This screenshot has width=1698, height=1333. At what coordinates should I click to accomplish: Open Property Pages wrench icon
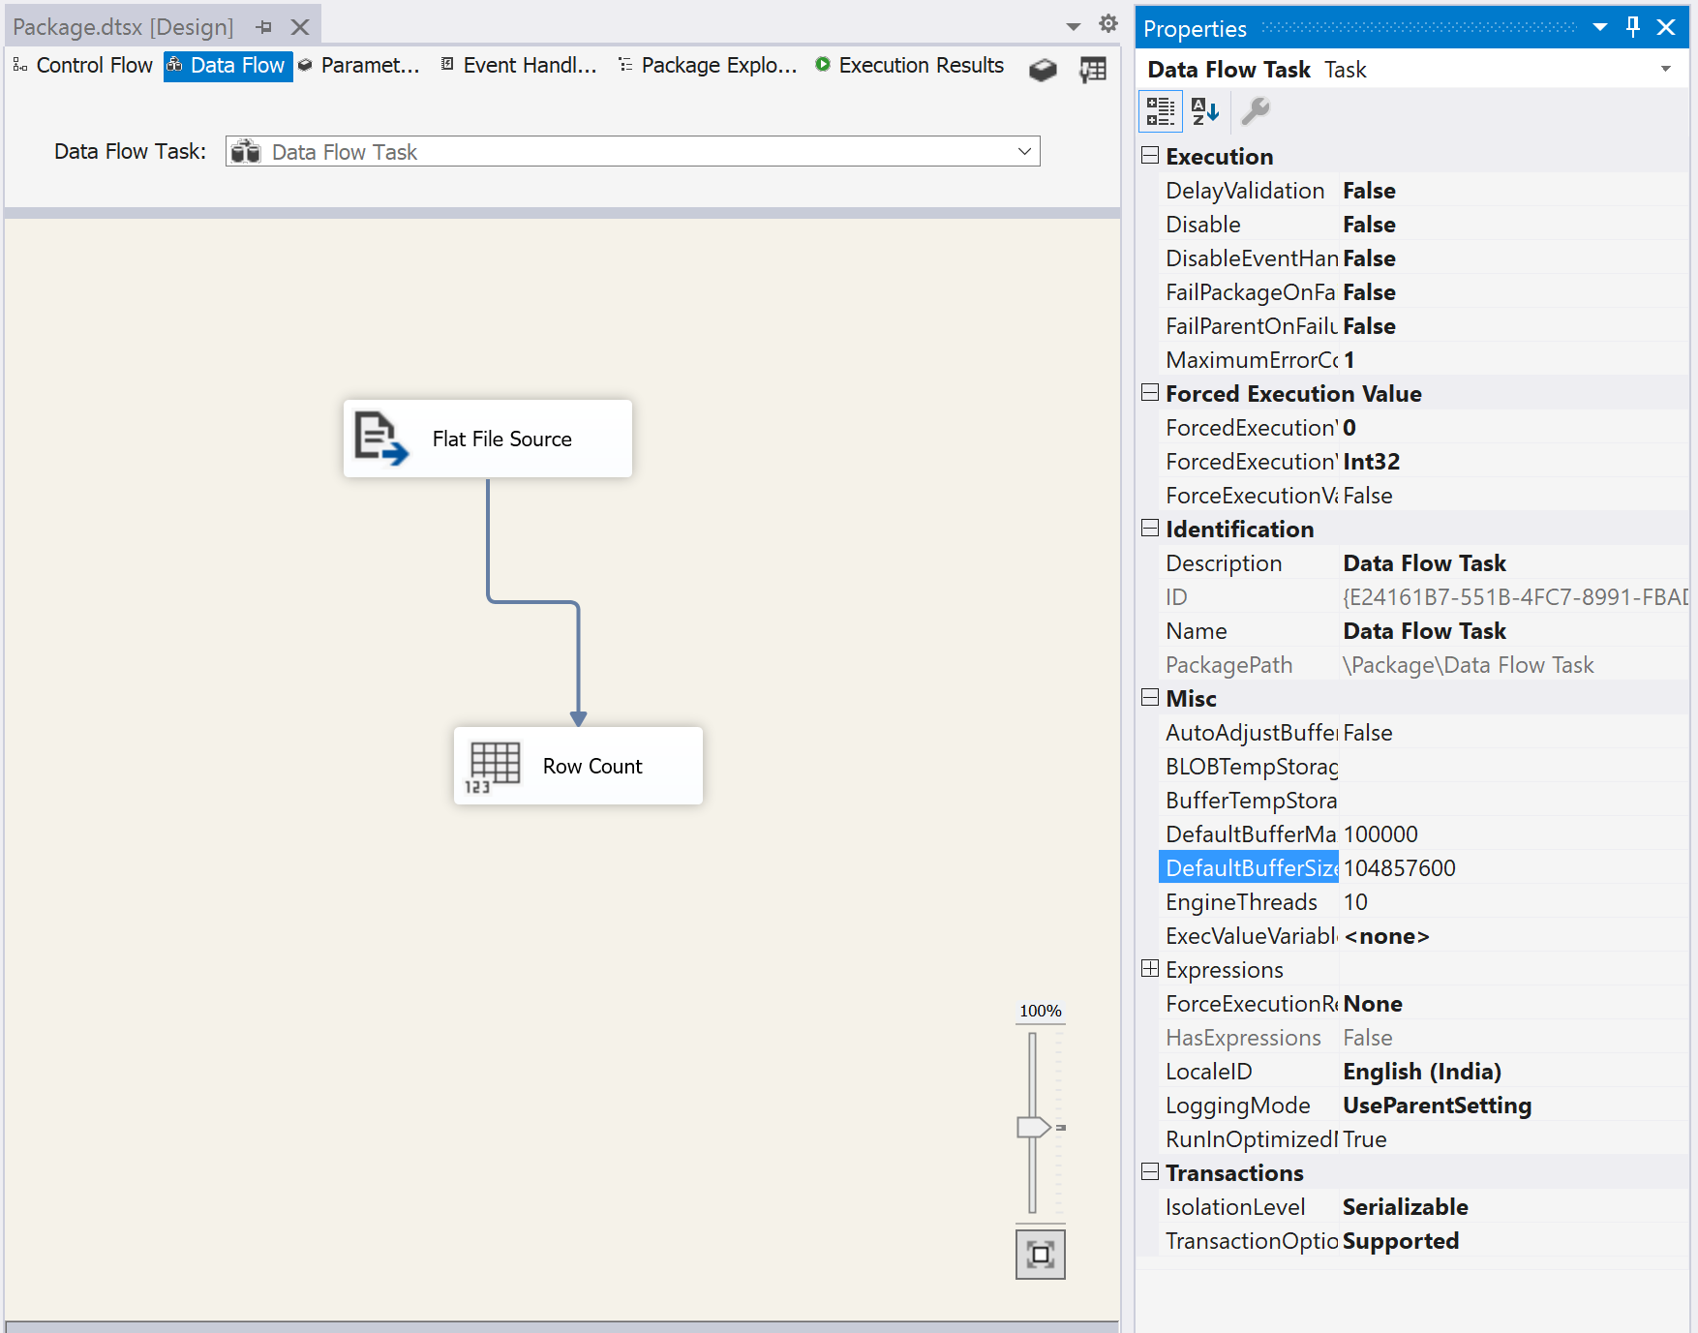[1256, 111]
